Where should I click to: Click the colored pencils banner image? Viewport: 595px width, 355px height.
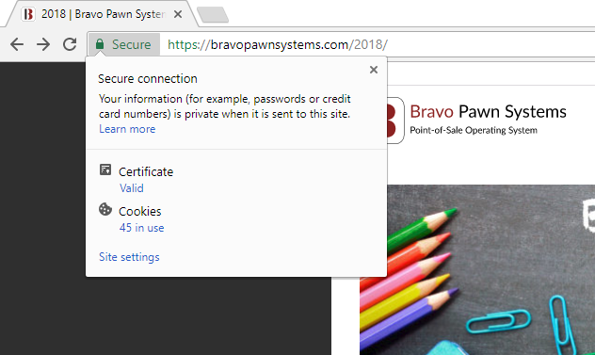click(477, 270)
